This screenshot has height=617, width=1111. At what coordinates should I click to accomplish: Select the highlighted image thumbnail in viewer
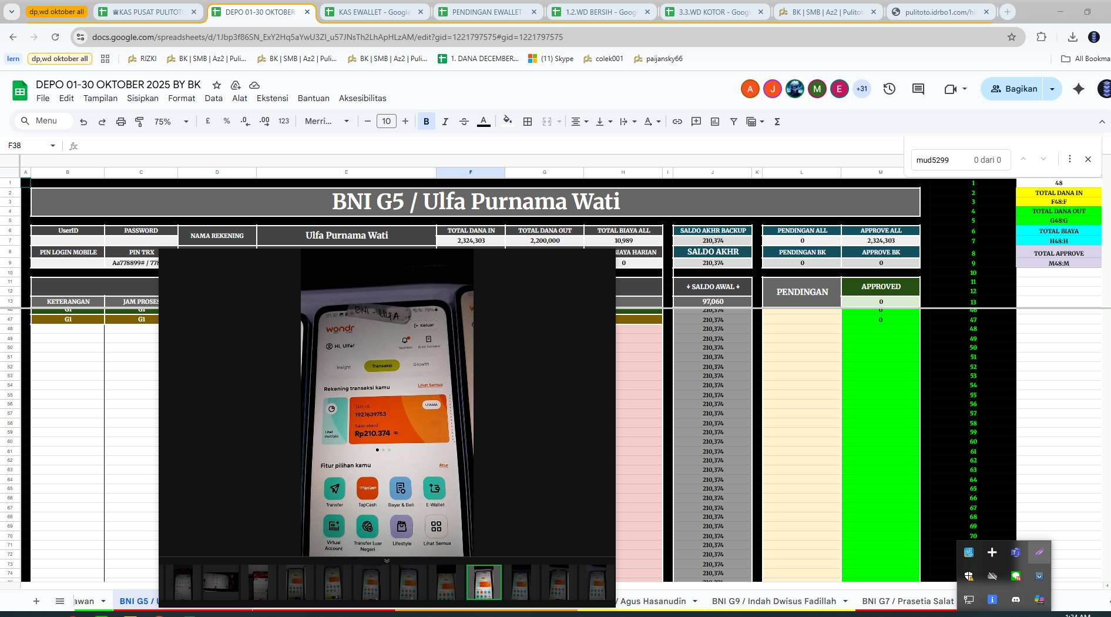click(484, 582)
